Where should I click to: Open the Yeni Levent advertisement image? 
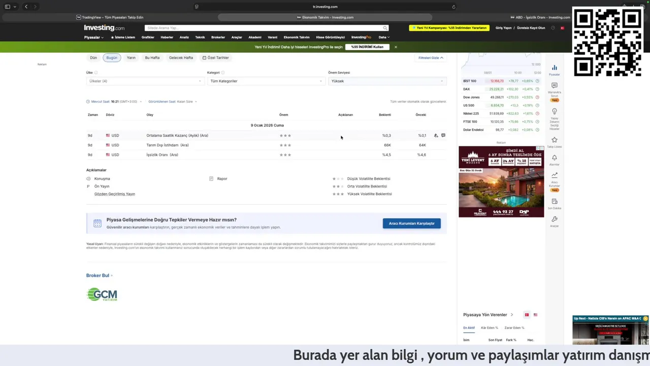(501, 181)
